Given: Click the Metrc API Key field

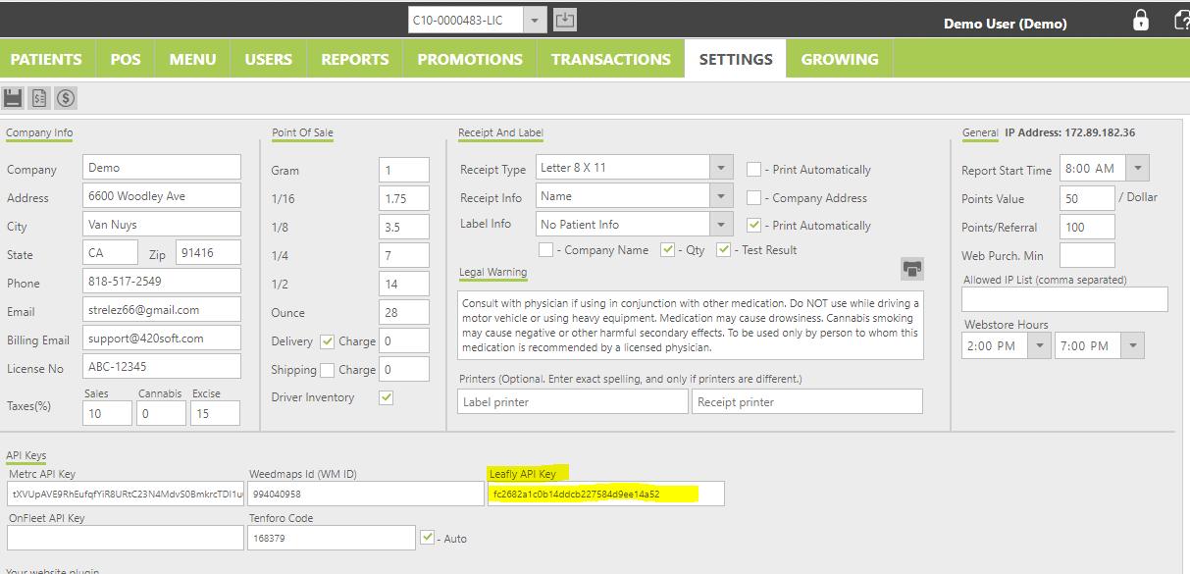Looking at the screenshot, I should pyautogui.click(x=126, y=494).
